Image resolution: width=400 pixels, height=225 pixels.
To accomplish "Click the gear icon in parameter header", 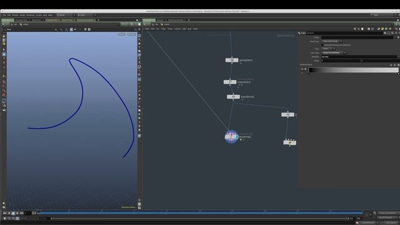I will [x=385, y=33].
